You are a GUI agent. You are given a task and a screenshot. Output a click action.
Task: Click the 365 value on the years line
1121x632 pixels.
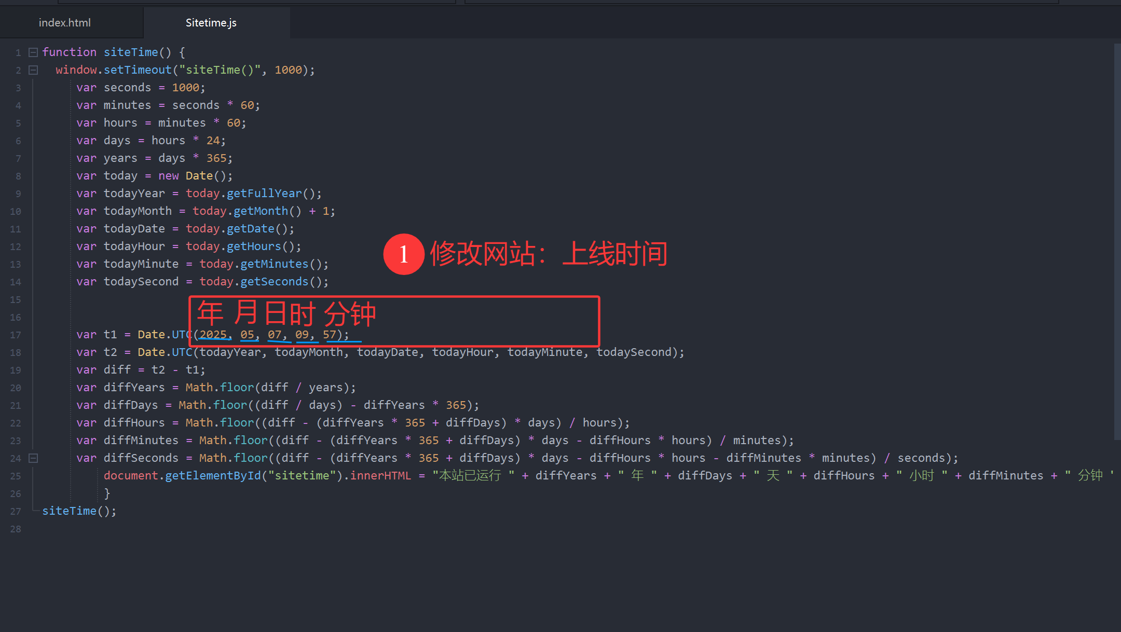(216, 158)
